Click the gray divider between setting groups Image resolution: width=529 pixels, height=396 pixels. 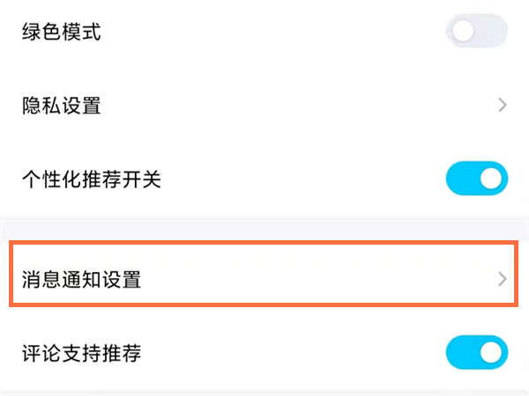coord(264,228)
